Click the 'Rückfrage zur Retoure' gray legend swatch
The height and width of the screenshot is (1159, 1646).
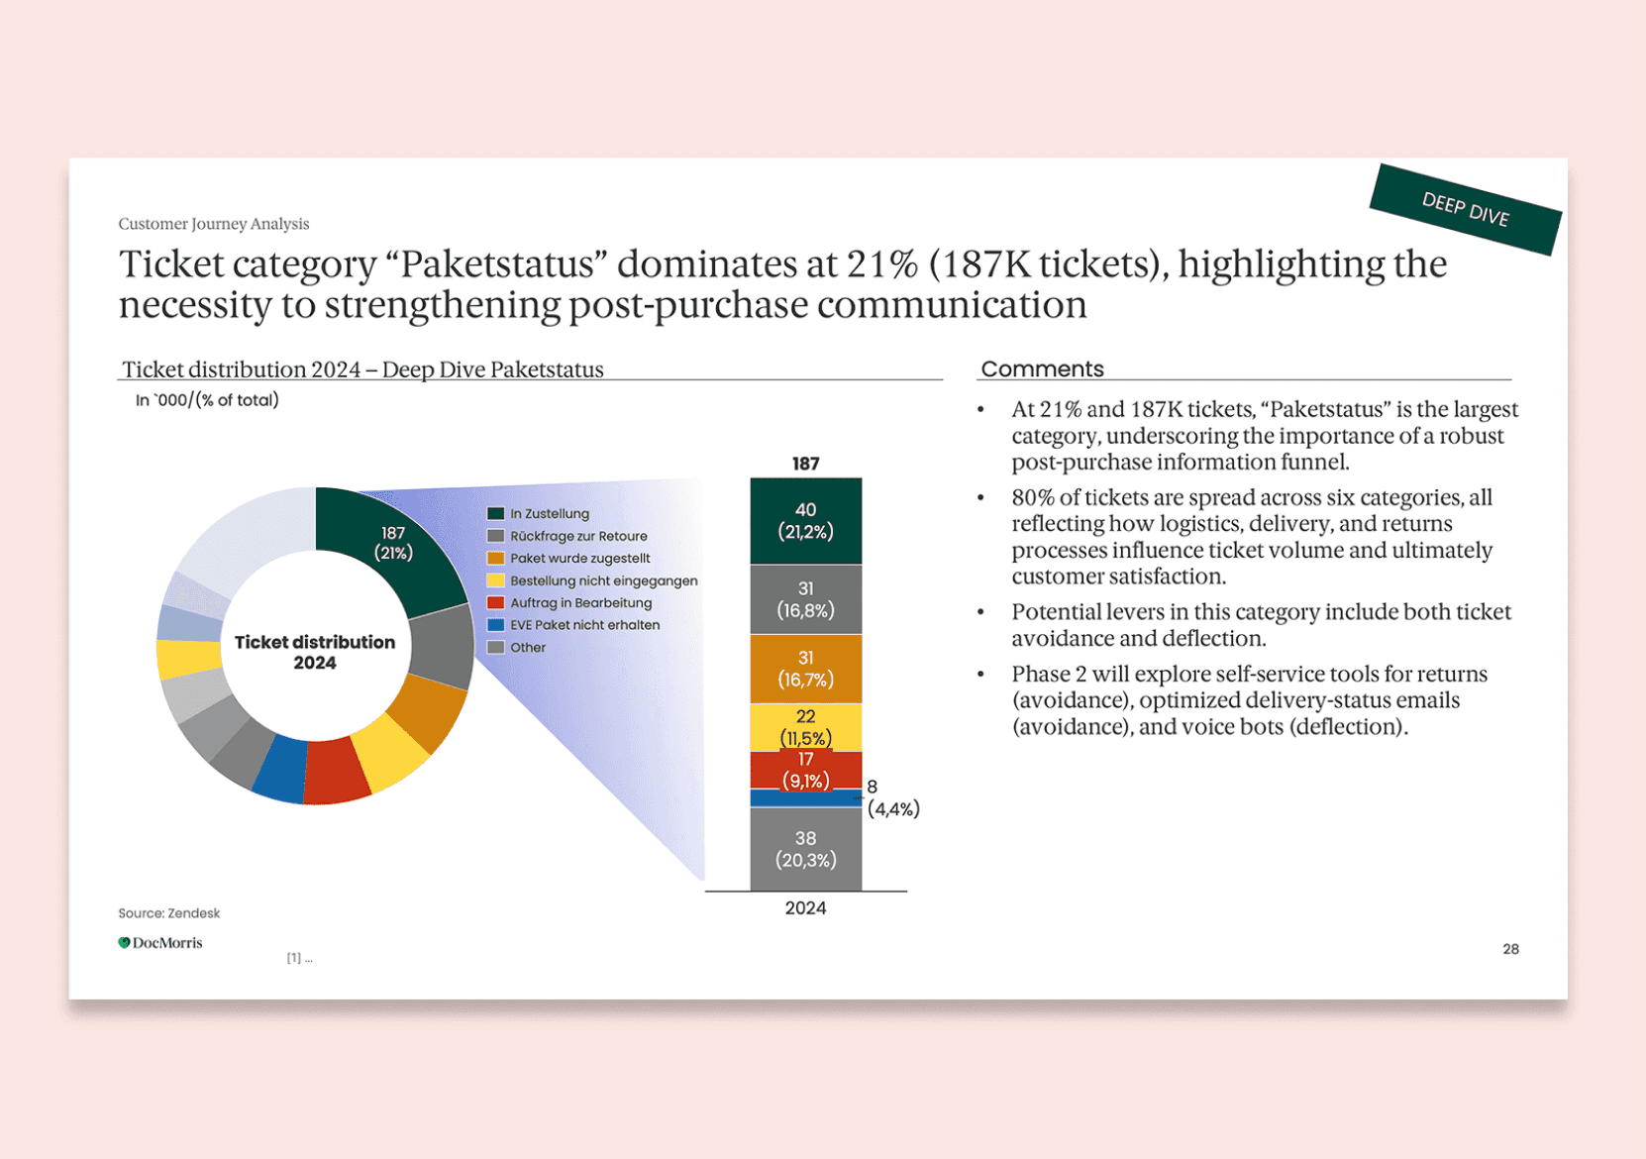click(x=496, y=536)
